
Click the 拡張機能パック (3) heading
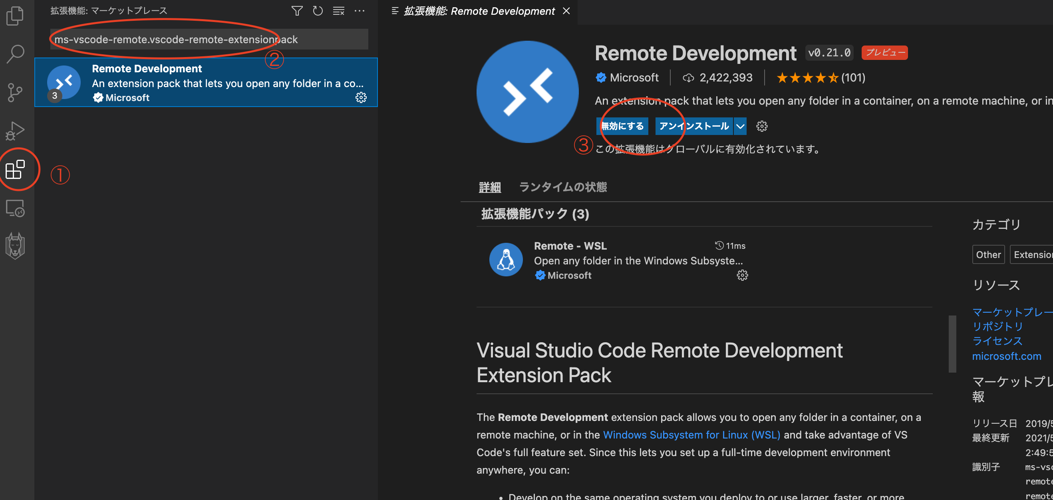[x=534, y=214]
